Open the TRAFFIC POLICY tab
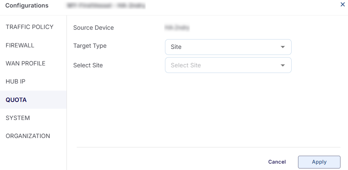 click(30, 27)
